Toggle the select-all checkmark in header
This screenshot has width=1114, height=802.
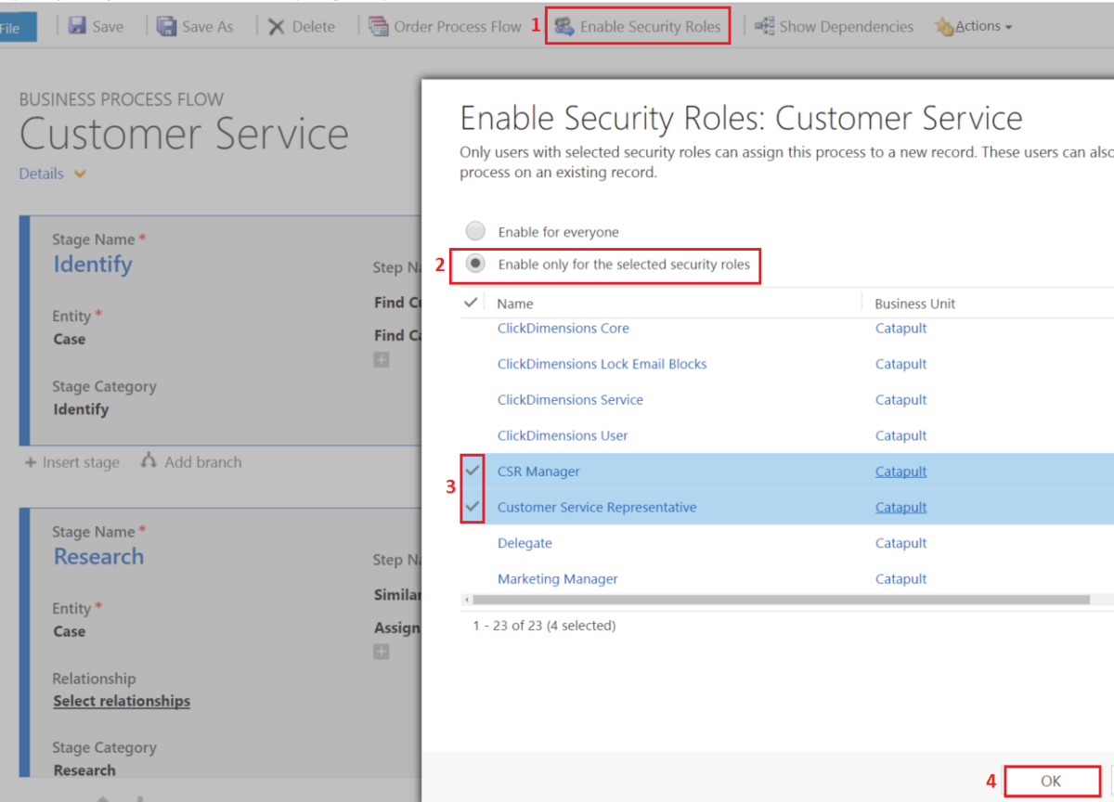coord(472,303)
